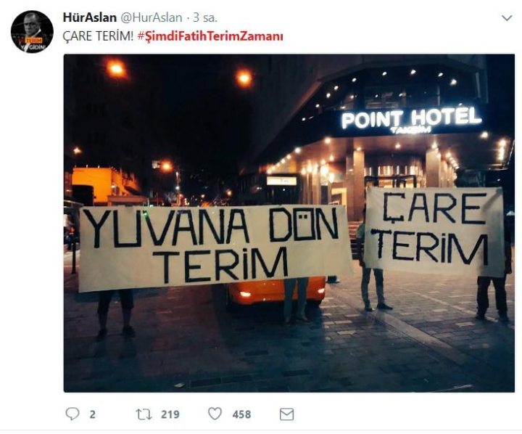Click the orange-lit building in the photo
522x434 pixels.
point(104,185)
